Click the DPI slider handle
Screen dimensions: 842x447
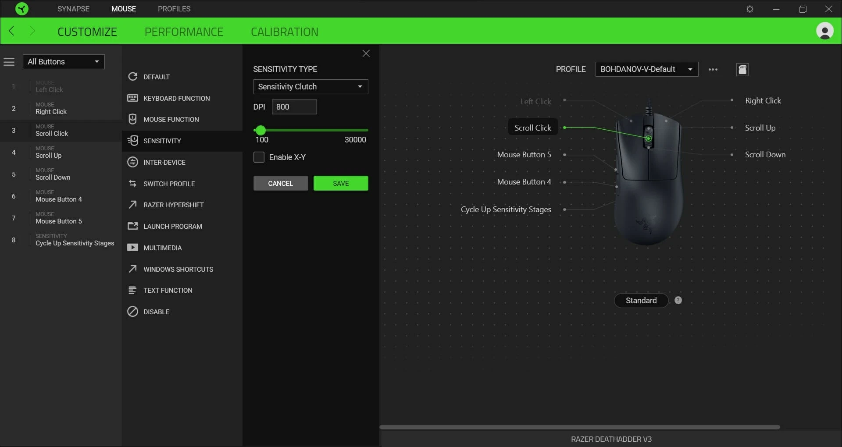260,130
